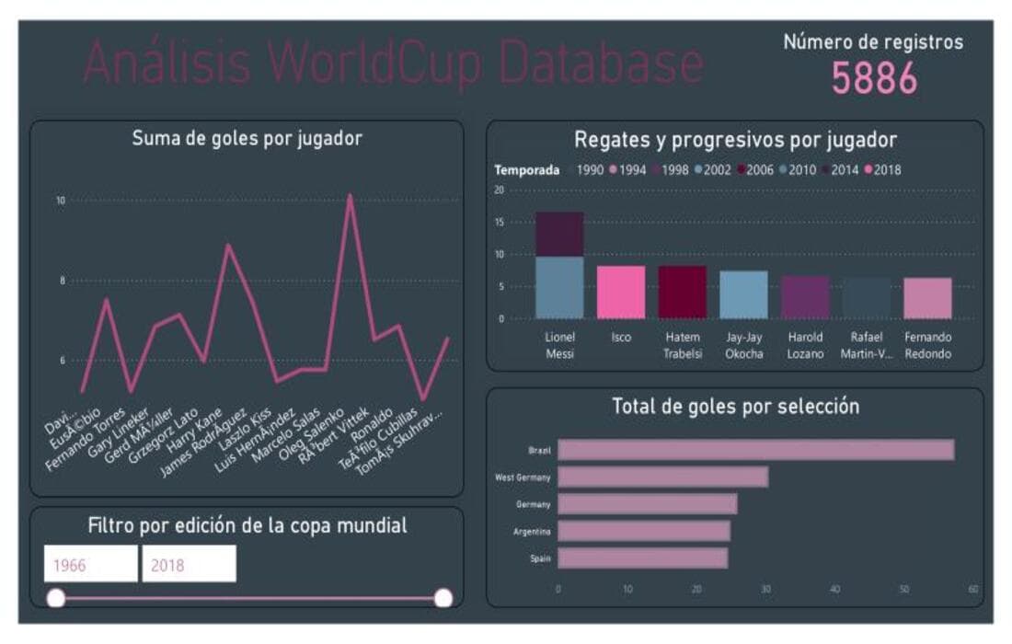Click the 1966 start year input
This screenshot has height=644, width=1012.
[x=90, y=564]
